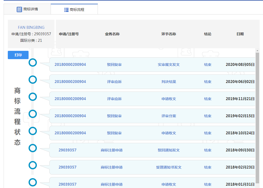Open 评审分案 step link
This screenshot has width=263, height=188.
(x=168, y=116)
